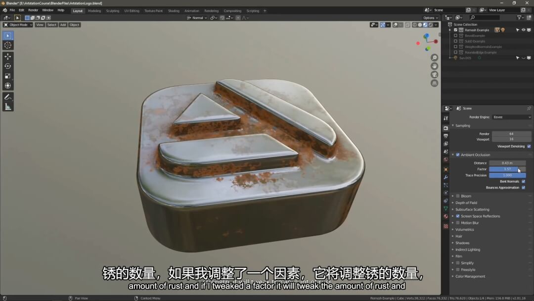534x301 pixels.
Task: Open the Object Constraints tab
Action: point(445,201)
